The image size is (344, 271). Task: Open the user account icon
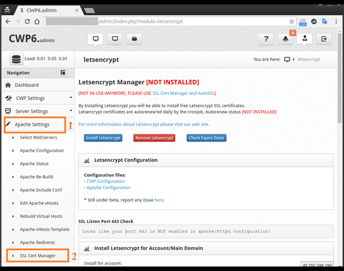[x=305, y=39]
